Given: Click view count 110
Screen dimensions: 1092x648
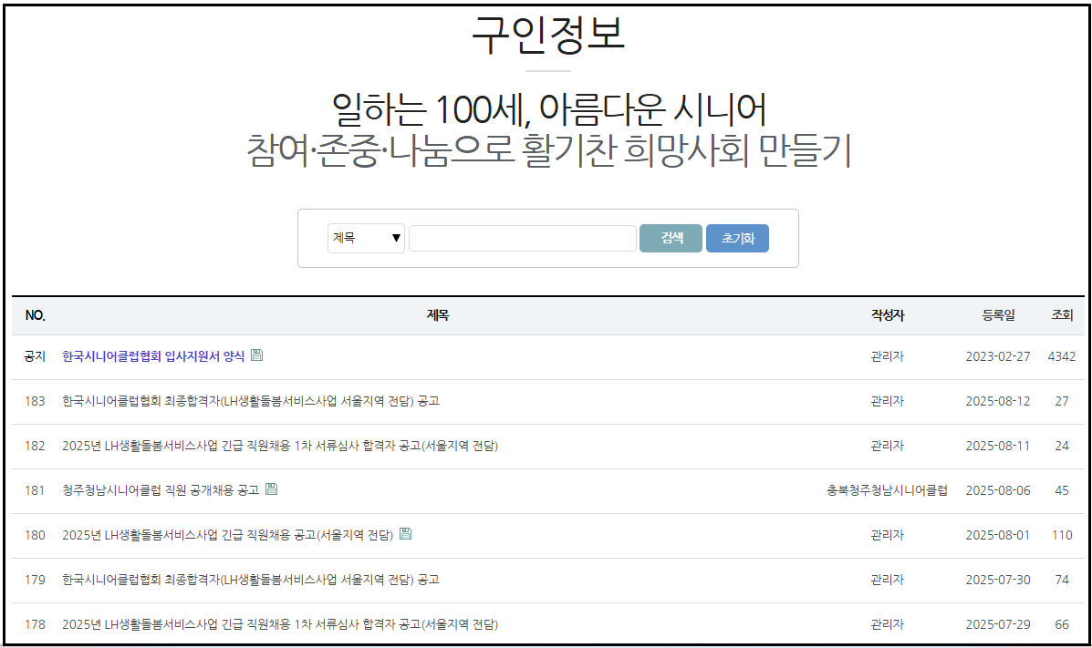Looking at the screenshot, I should 1062,535.
